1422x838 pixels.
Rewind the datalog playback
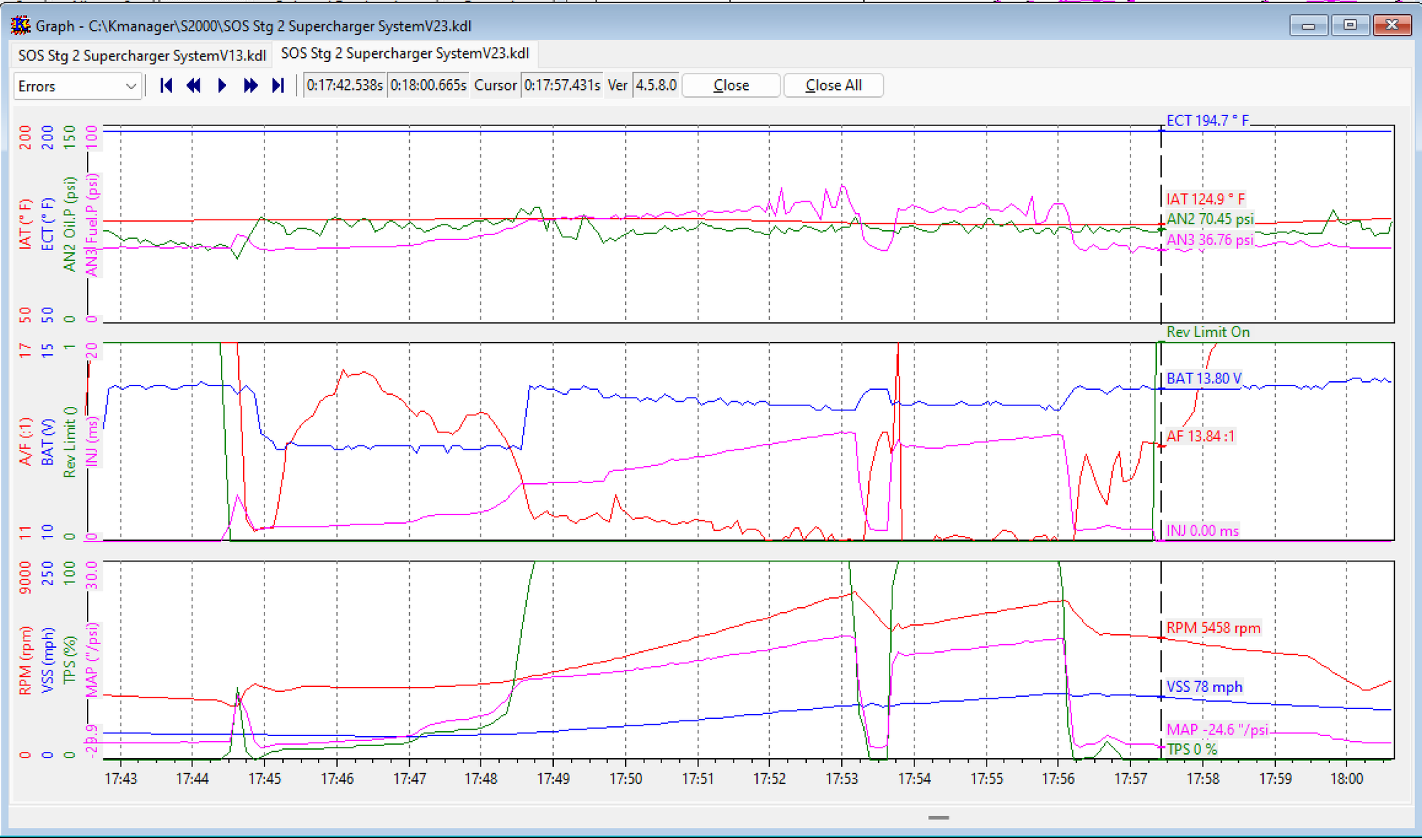[193, 86]
